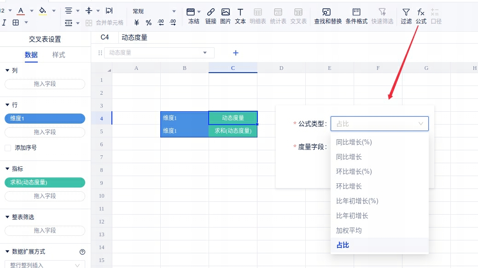The height and width of the screenshot is (268, 478).
Task: Enable the 添加序号 checkbox
Action: coord(8,148)
